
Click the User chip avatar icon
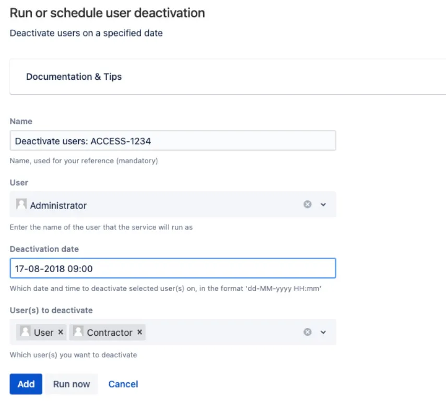[x=25, y=331]
